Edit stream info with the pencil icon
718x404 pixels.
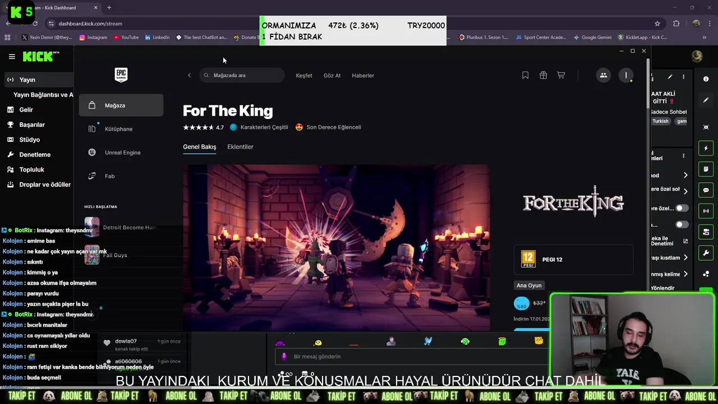point(670,77)
